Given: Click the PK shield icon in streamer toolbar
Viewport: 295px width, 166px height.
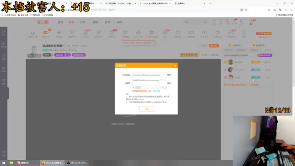Looking at the screenshot, I should (x=98, y=32).
